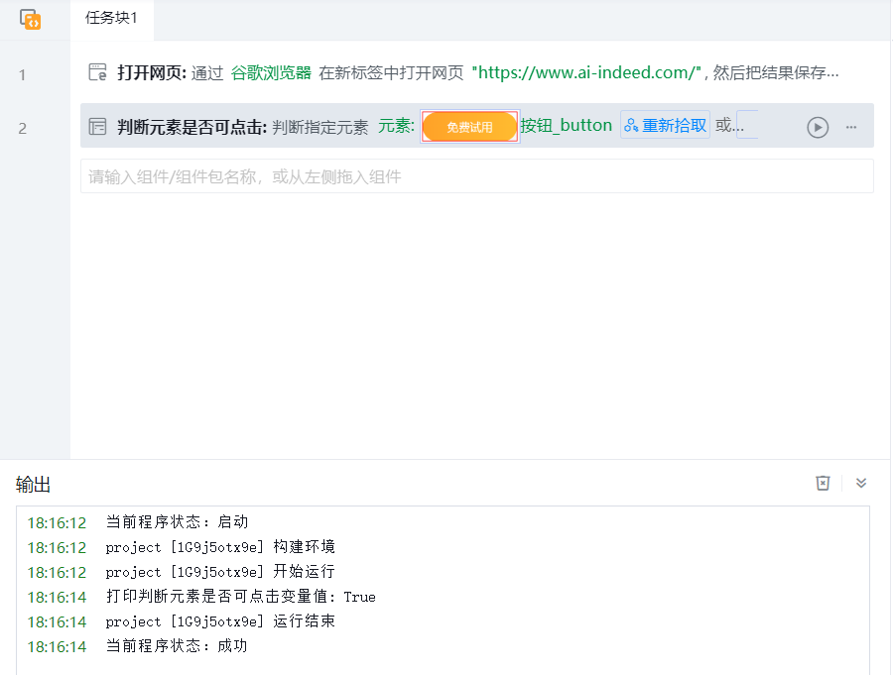Image resolution: width=893 pixels, height=675 pixels.
Task: Edit the https://www.ai-indeed.com/ URL parameter
Action: point(587,72)
